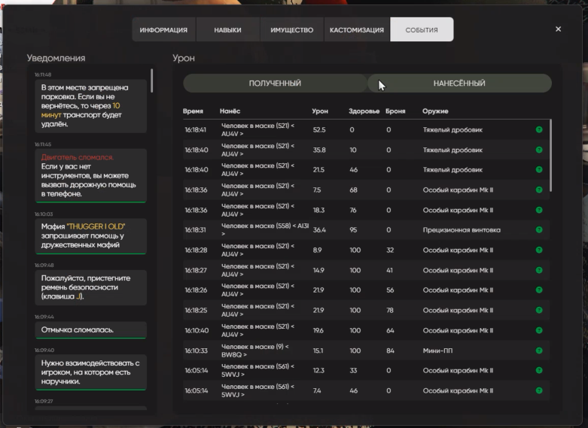Click green icon for the 16:10:40 damage entry
Viewport: 588px width, 428px height.
[x=538, y=330]
